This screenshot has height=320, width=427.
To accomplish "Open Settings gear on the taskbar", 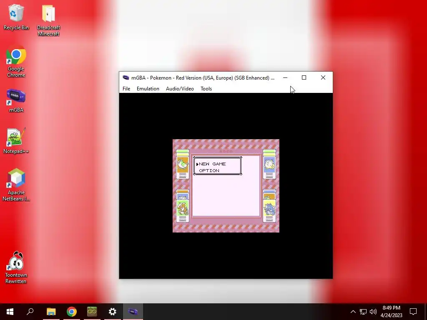I will click(113, 312).
